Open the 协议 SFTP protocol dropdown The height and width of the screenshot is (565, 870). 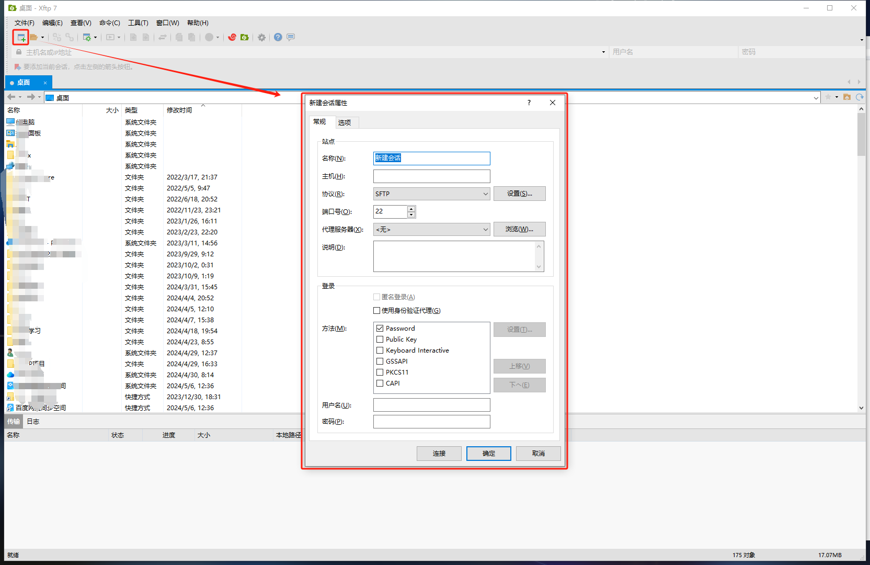[x=432, y=194]
